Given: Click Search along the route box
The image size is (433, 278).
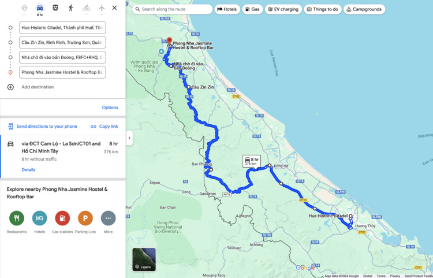Looking at the screenshot, I should point(172,9).
